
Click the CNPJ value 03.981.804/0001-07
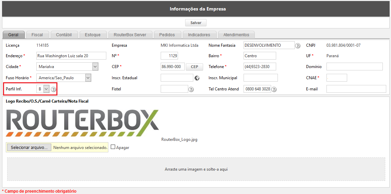pos(343,45)
